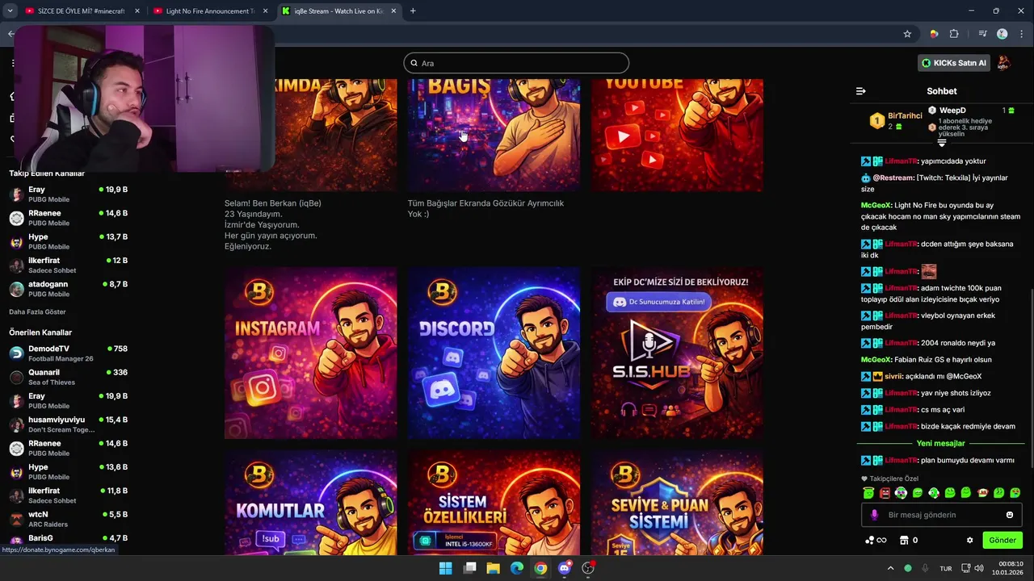Expand the gift leaderboard down arrow
This screenshot has height=581, width=1034.
pyautogui.click(x=941, y=143)
